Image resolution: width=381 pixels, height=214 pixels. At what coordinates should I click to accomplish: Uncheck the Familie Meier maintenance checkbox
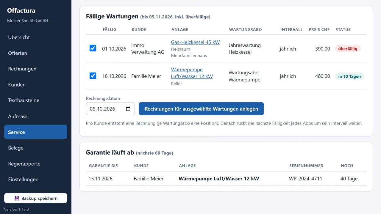(93, 75)
